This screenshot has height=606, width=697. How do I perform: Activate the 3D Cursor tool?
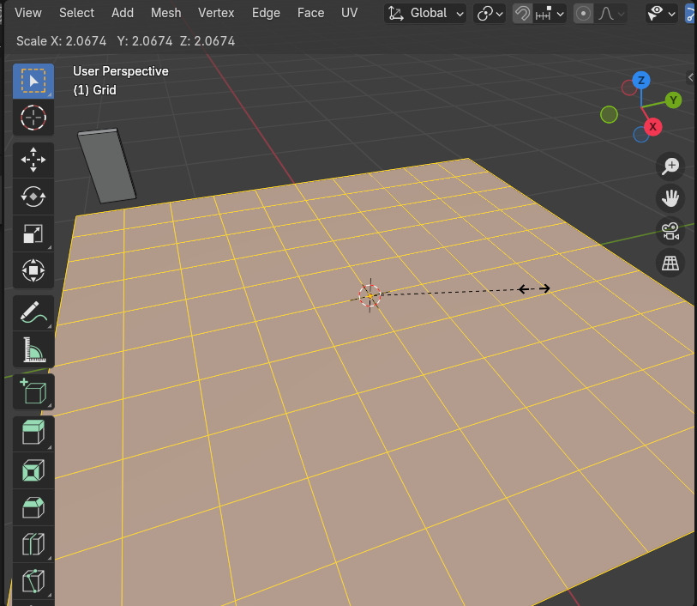(33, 118)
